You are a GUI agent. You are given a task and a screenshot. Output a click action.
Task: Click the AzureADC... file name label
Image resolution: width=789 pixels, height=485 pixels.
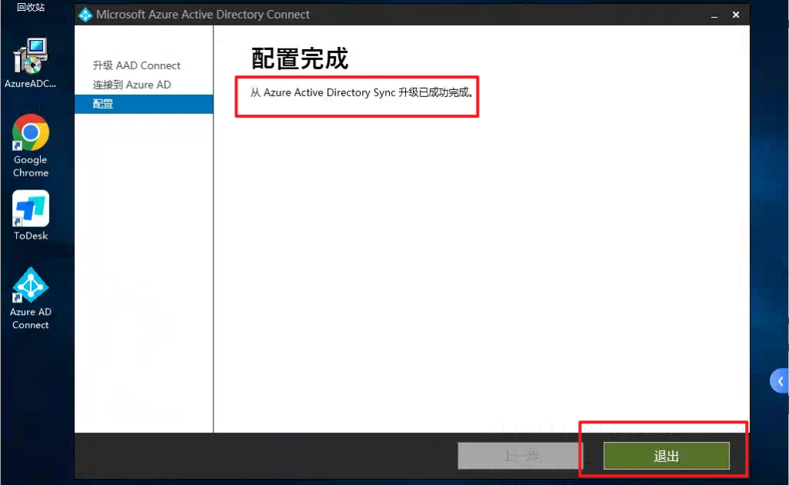tap(30, 83)
